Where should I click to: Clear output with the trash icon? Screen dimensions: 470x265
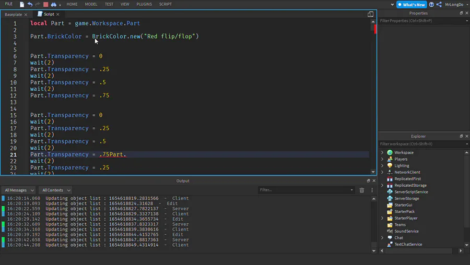tap(361, 190)
